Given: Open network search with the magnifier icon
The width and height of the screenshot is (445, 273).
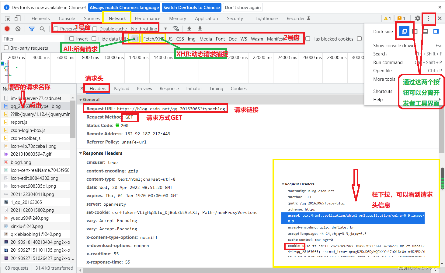Looking at the screenshot, I should click(42, 29).
